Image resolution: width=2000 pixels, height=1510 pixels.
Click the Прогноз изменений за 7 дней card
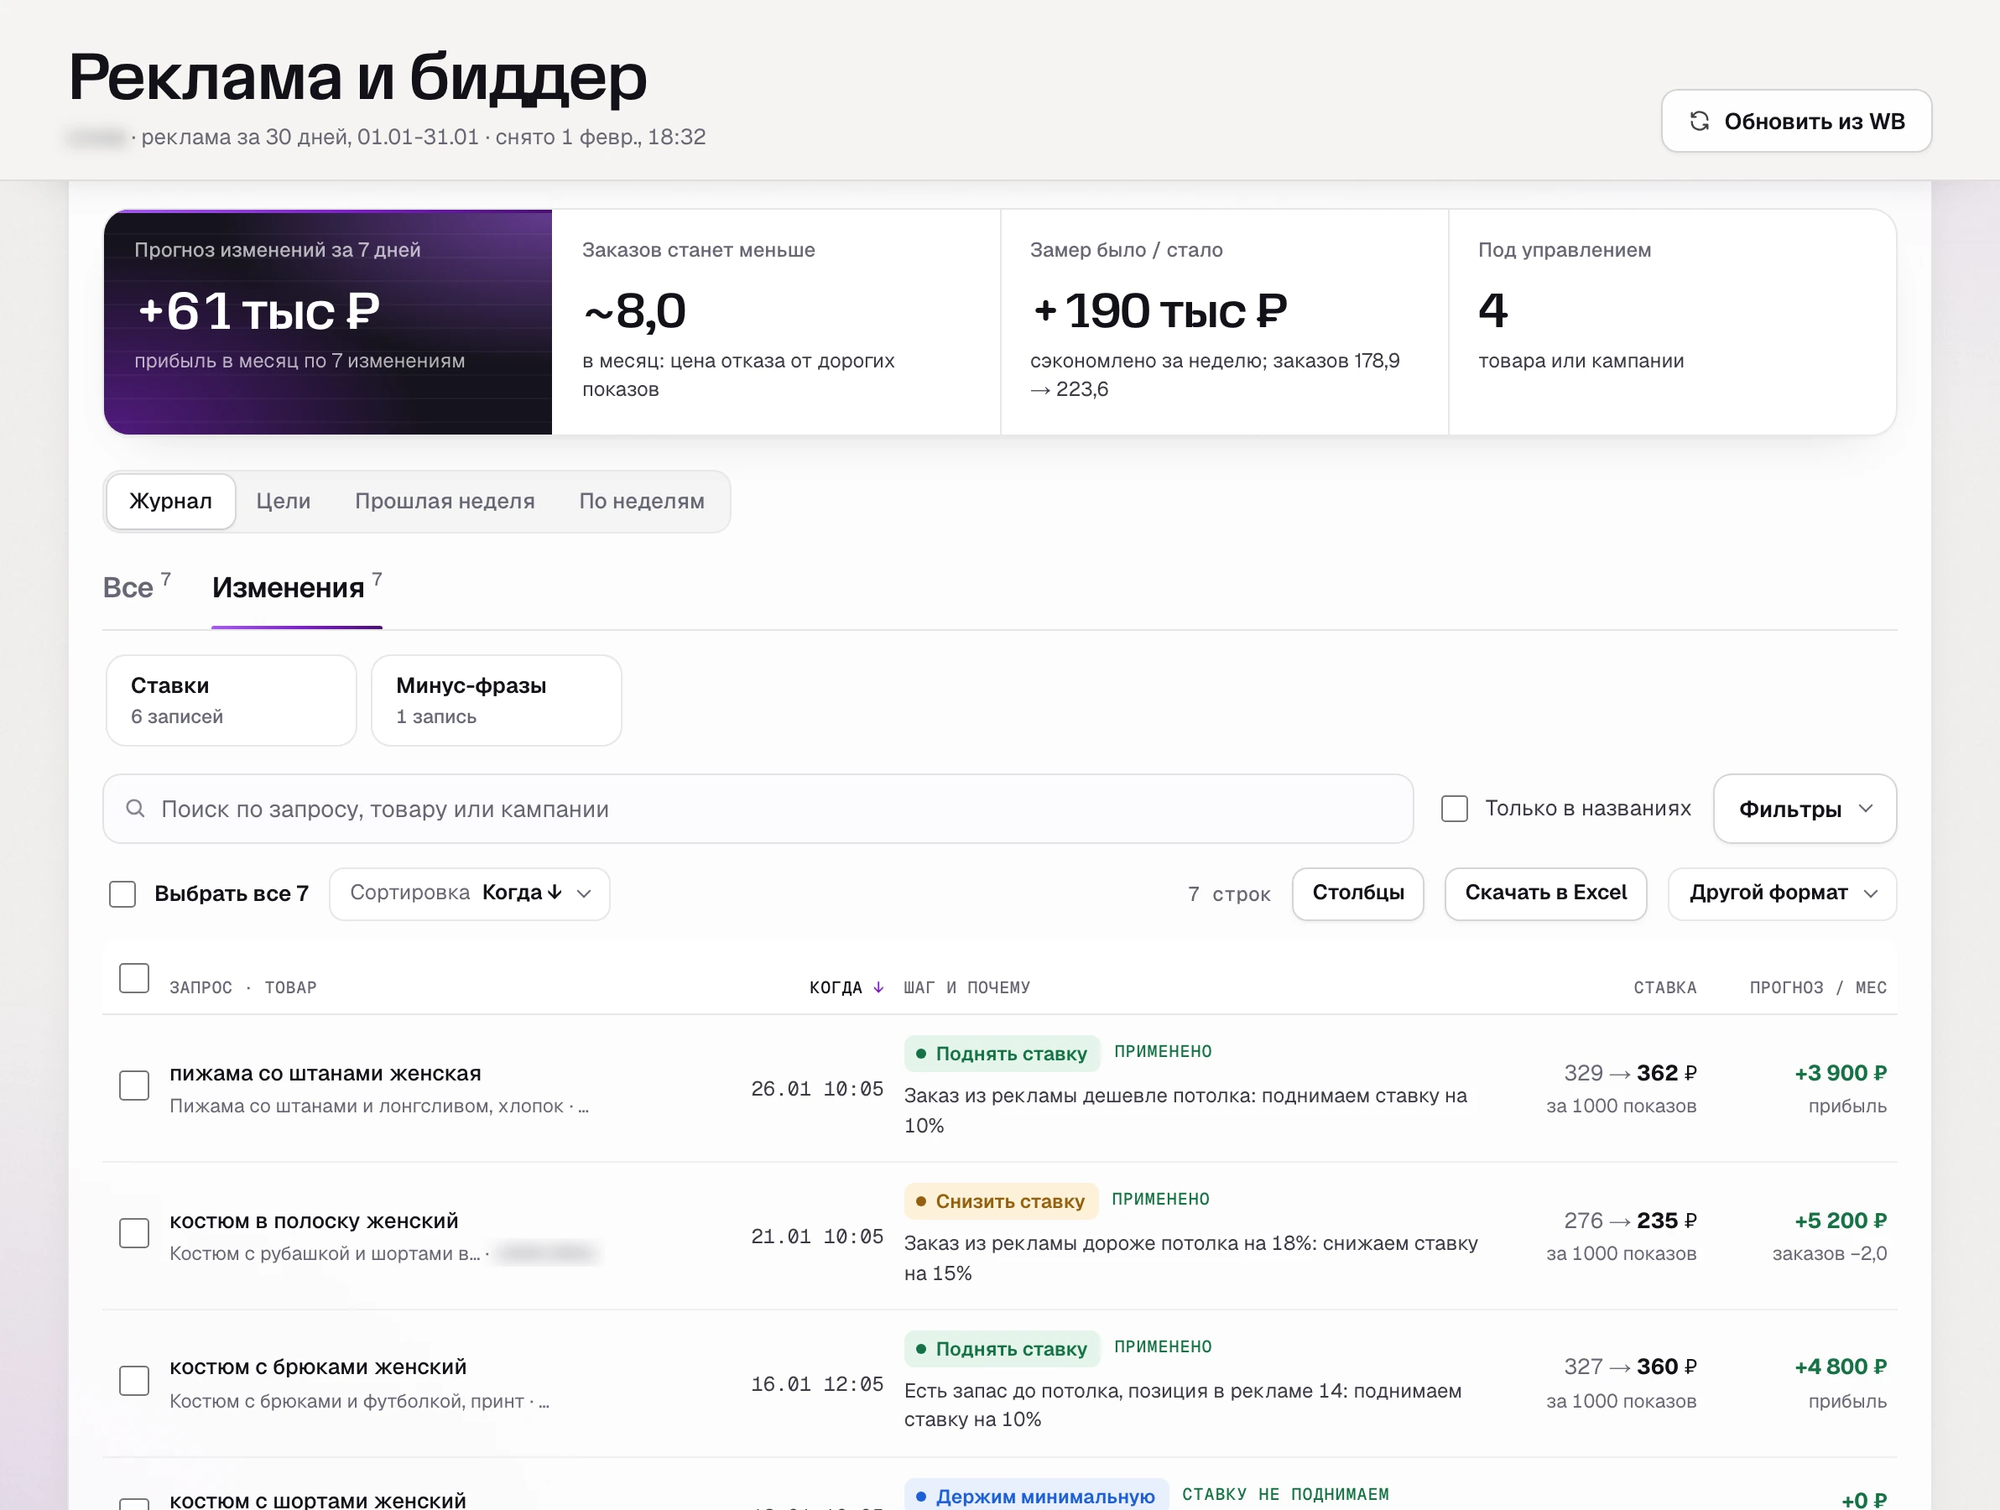click(x=328, y=322)
